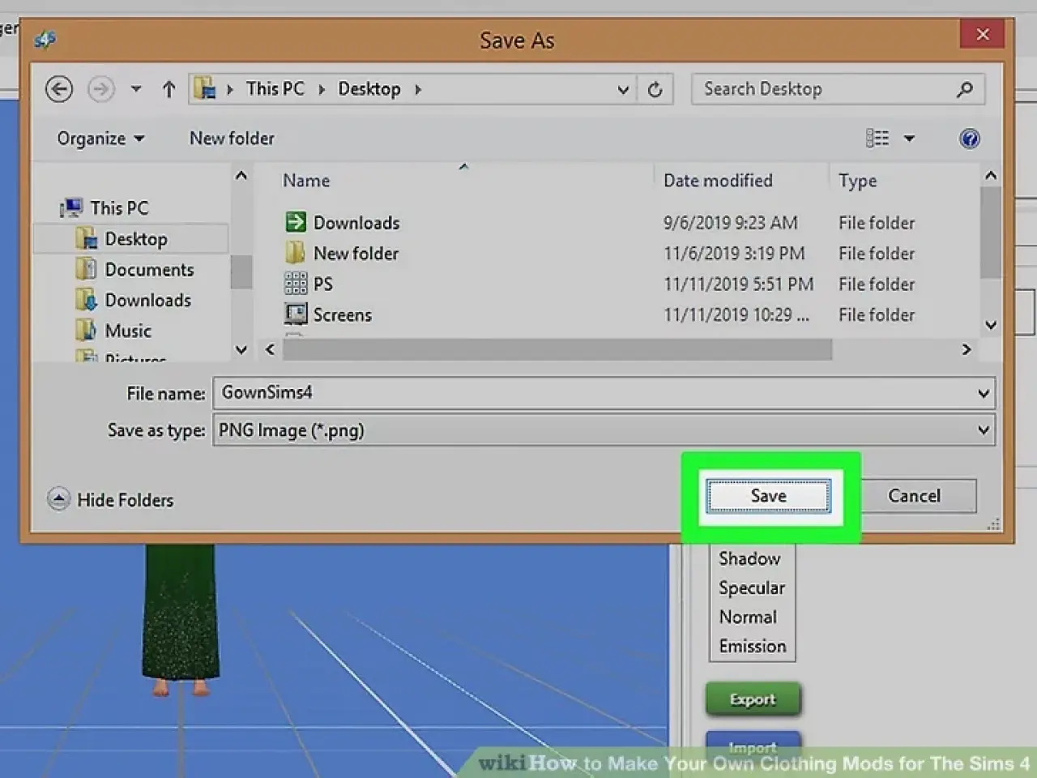Expand the File name history dropdown

[983, 393]
